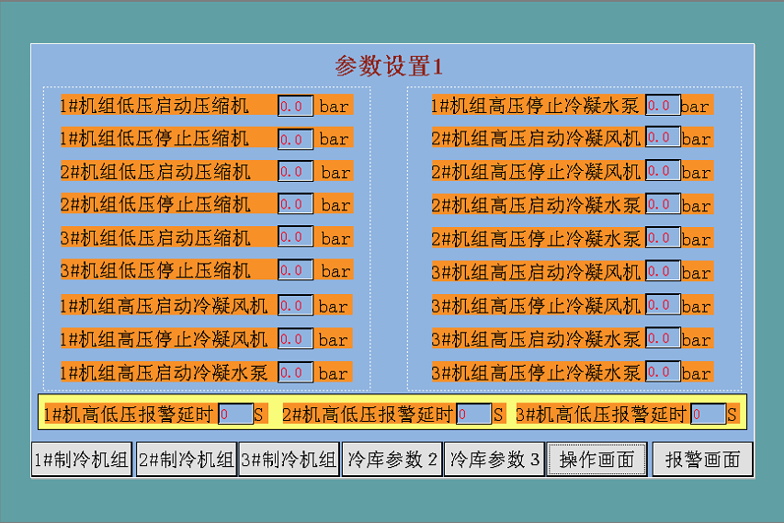Click the label 1#机组低压停止压缩机
Image resolution: width=784 pixels, height=523 pixels.
154,139
